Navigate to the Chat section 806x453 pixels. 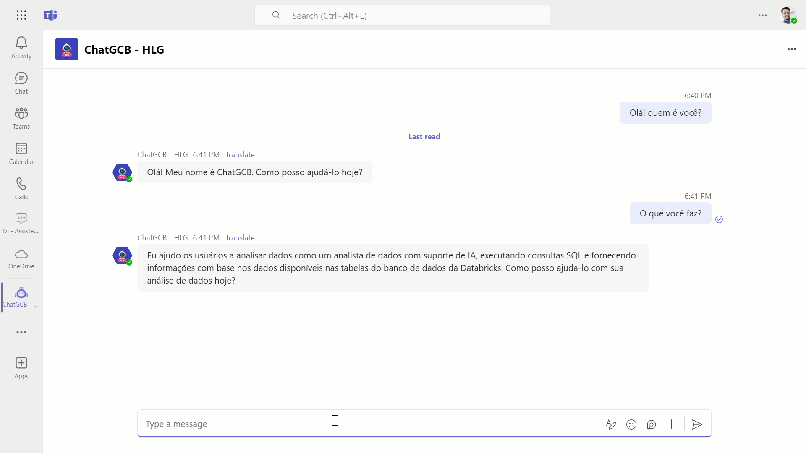[21, 83]
